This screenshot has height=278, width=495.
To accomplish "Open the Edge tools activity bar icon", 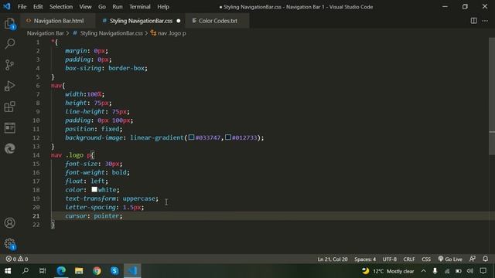I will (x=10, y=148).
